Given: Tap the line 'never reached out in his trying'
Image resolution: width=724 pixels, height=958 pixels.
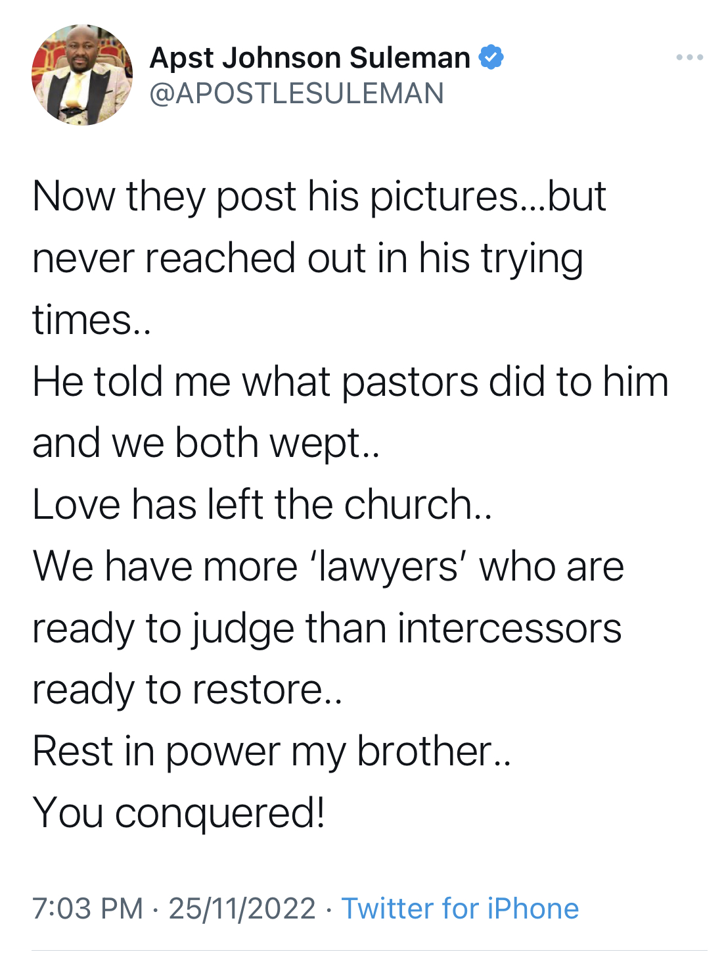Looking at the screenshot, I should (307, 258).
